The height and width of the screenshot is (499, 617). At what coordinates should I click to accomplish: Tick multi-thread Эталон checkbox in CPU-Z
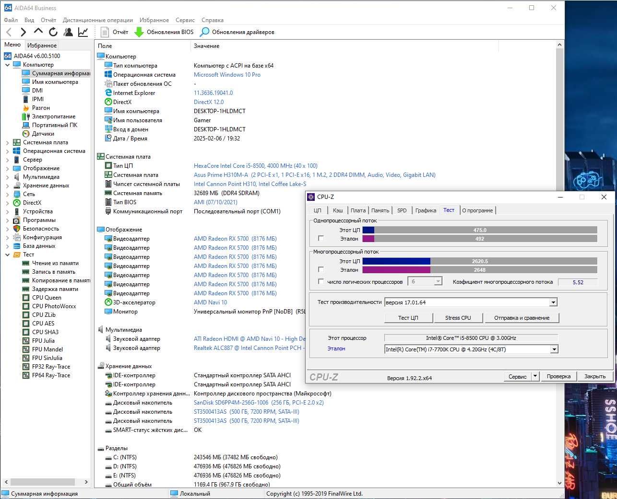click(321, 269)
